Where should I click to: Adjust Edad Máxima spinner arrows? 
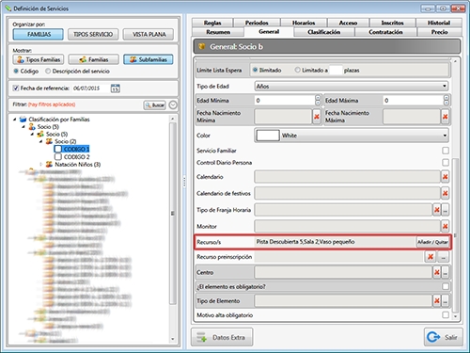[x=446, y=101]
